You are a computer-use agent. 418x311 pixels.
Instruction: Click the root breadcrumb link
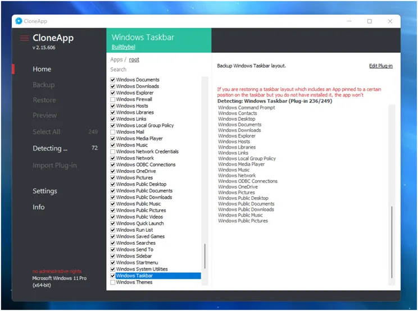[134, 60]
